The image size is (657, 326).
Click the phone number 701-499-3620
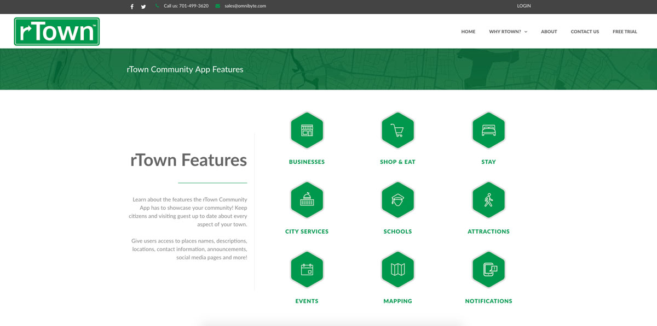[186, 6]
